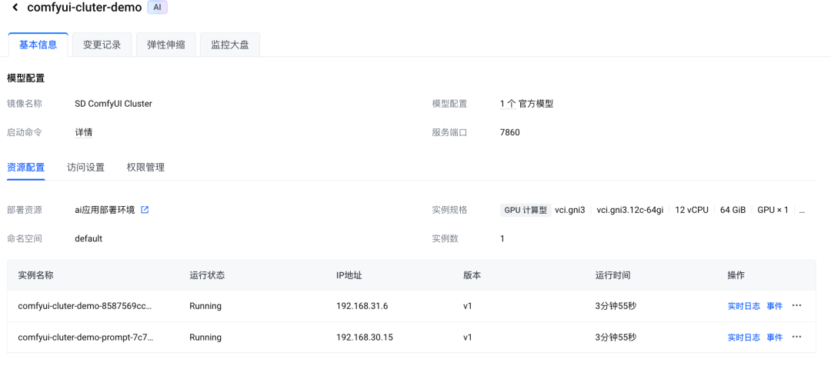
Task: Click the GPU × 1 spec text
Action: pyautogui.click(x=773, y=210)
